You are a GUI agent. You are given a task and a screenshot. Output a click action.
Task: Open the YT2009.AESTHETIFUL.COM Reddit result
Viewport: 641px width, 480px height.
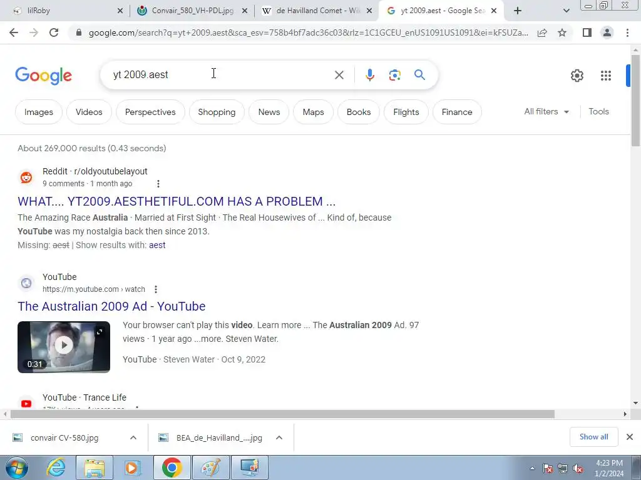pyautogui.click(x=177, y=201)
